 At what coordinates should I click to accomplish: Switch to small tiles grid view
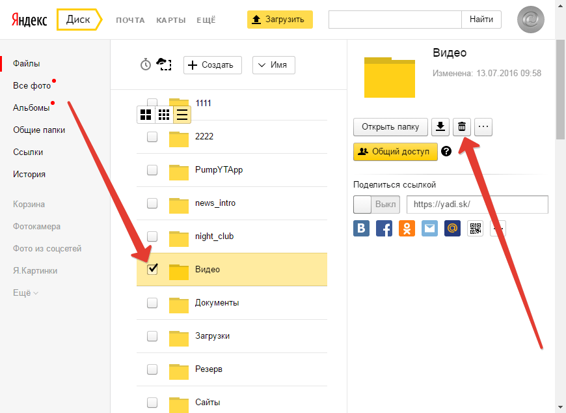tap(164, 115)
